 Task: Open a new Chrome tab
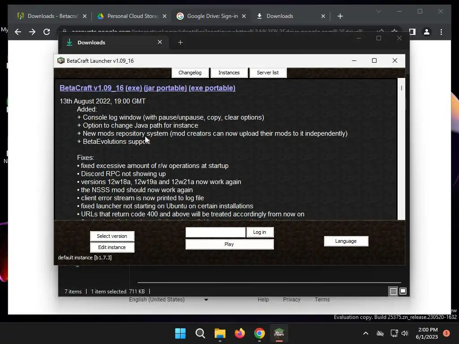click(340, 16)
